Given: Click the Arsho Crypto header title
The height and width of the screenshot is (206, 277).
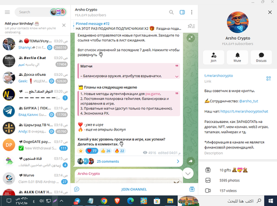Looking at the screenshot, I should coord(86,9).
